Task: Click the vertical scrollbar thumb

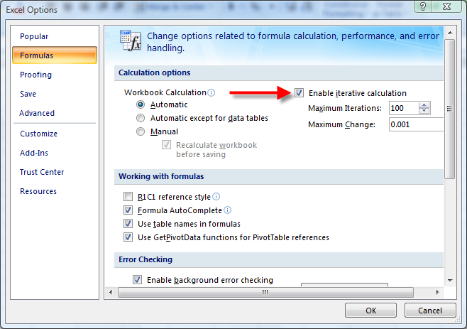Action: point(450,109)
